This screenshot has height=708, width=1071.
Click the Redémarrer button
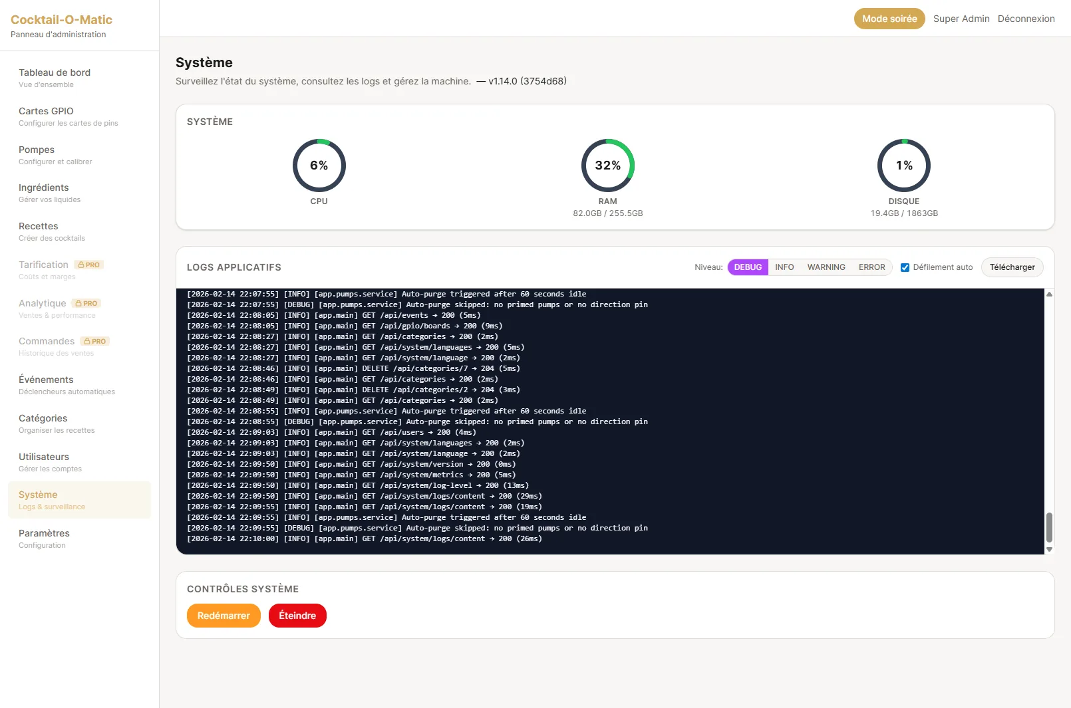tap(224, 616)
